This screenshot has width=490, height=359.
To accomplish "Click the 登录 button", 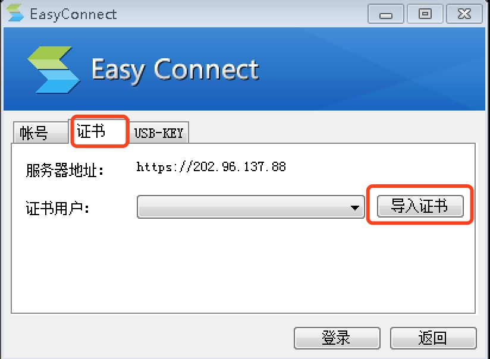I will pyautogui.click(x=337, y=338).
